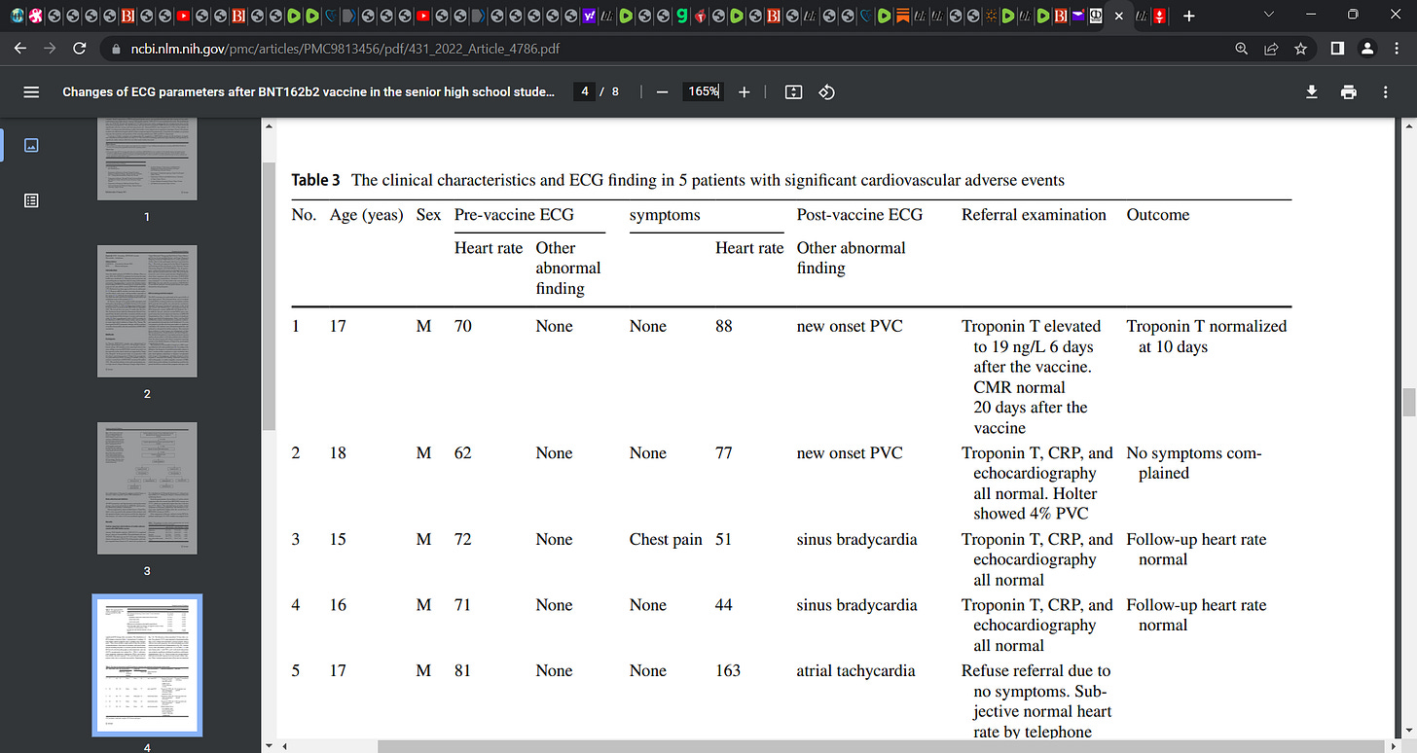Click the 'Chest pain' symptom cell

[x=666, y=539]
